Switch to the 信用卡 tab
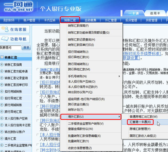 (x=155, y=13)
